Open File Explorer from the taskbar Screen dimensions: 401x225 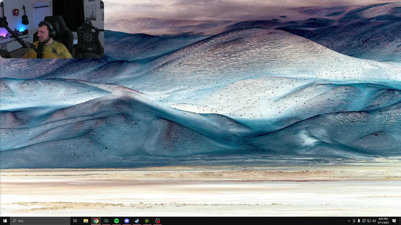click(x=86, y=221)
